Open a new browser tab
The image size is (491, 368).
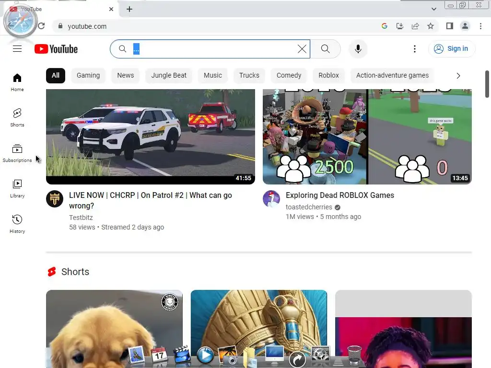click(129, 9)
